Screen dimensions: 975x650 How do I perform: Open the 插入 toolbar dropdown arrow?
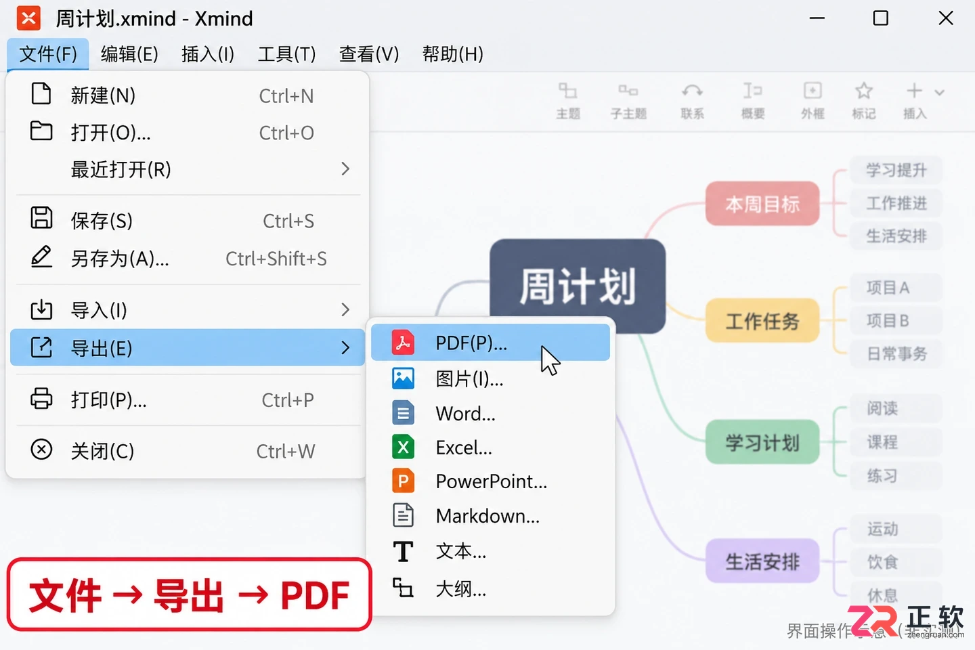pos(940,92)
